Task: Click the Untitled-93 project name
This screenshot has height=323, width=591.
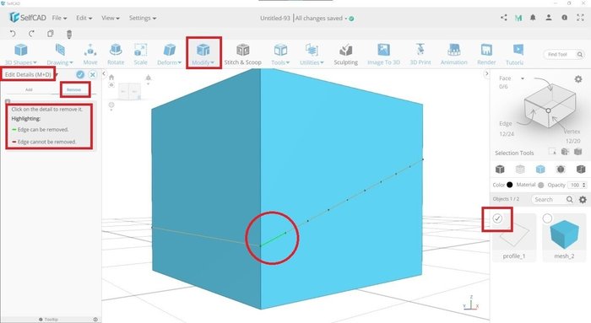Action: (275, 18)
